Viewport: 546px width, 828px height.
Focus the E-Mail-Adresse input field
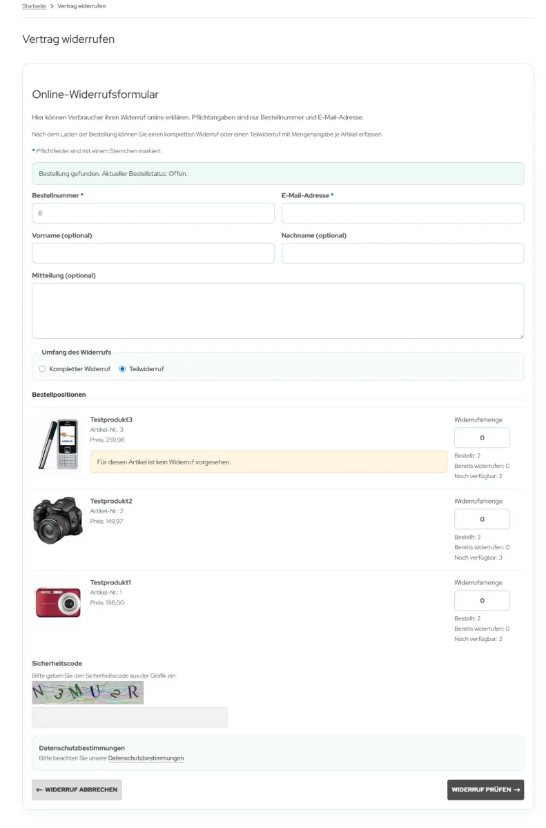(x=402, y=213)
